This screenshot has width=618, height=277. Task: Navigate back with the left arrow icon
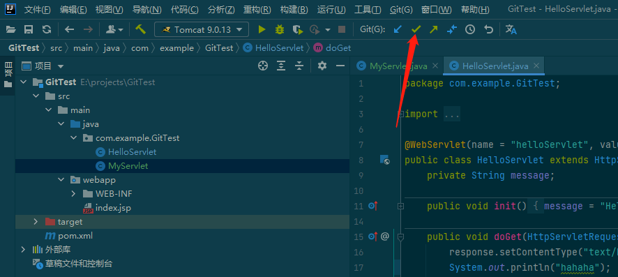pos(69,29)
